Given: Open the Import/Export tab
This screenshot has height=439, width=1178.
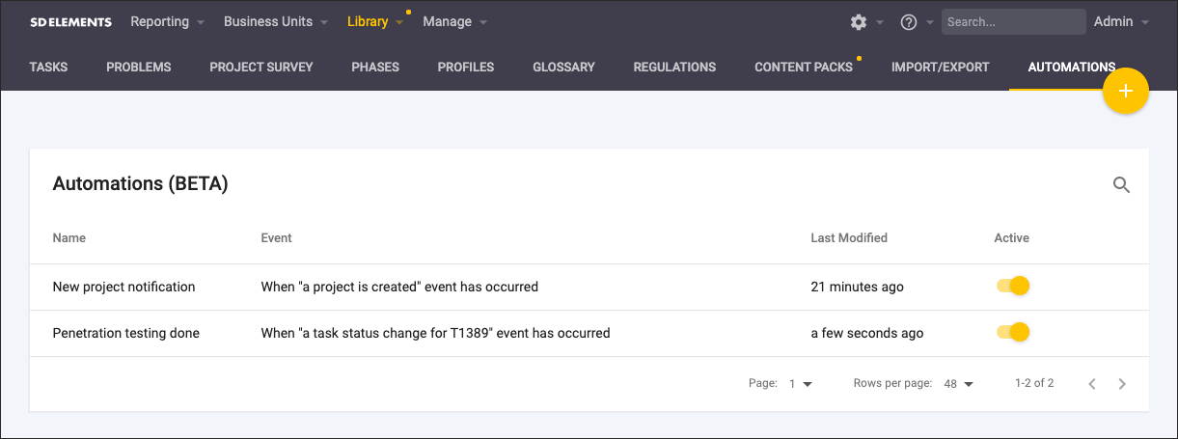Looking at the screenshot, I should pyautogui.click(x=941, y=68).
